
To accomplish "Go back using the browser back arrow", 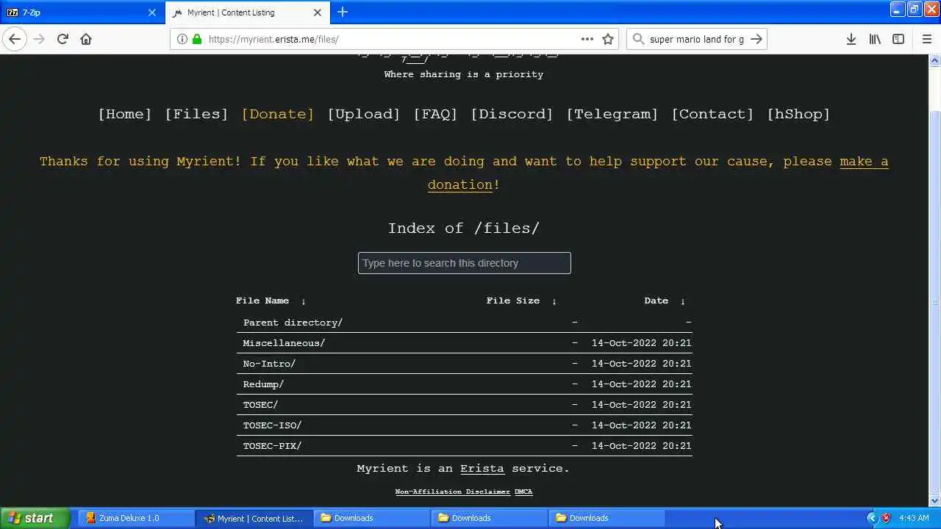I will 15,39.
